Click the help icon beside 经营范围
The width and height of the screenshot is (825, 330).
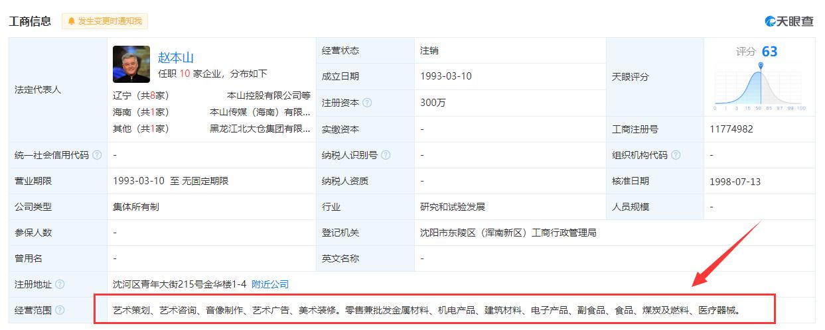[x=60, y=310]
